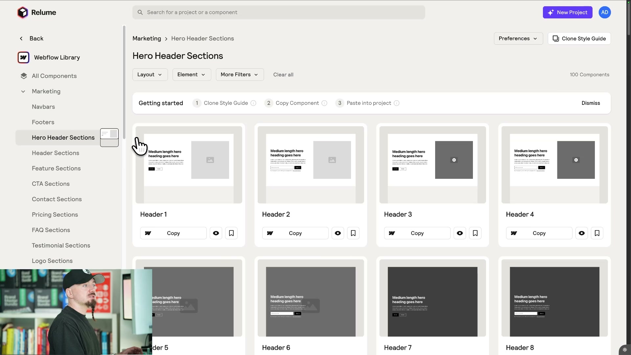
Task: Copy the Header 1 component
Action: click(173, 233)
